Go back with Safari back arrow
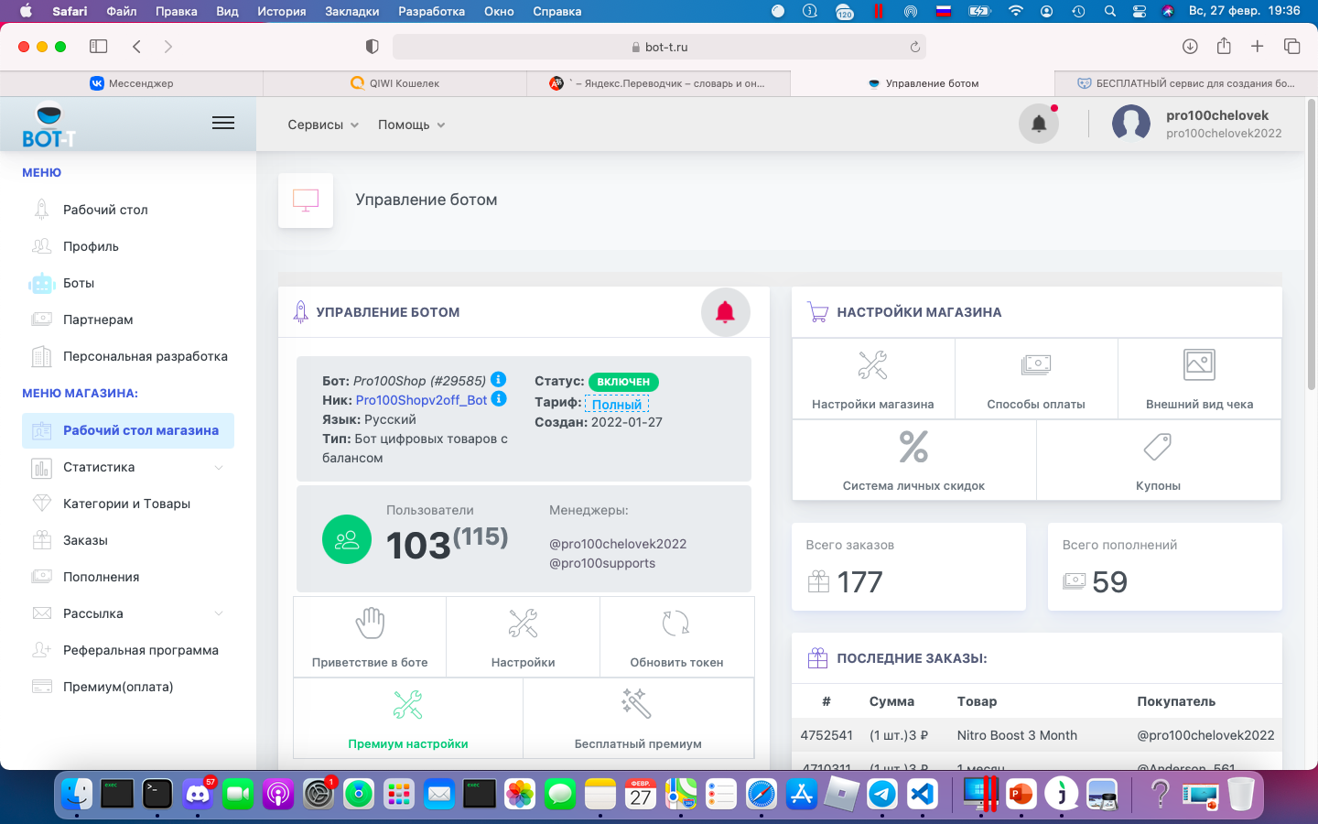Viewport: 1318px width, 824px height. (x=136, y=47)
